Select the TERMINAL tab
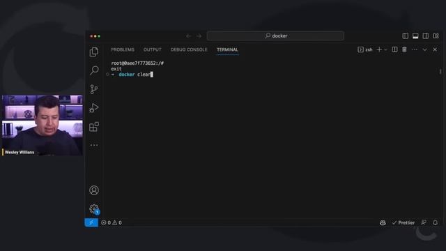 [228, 50]
